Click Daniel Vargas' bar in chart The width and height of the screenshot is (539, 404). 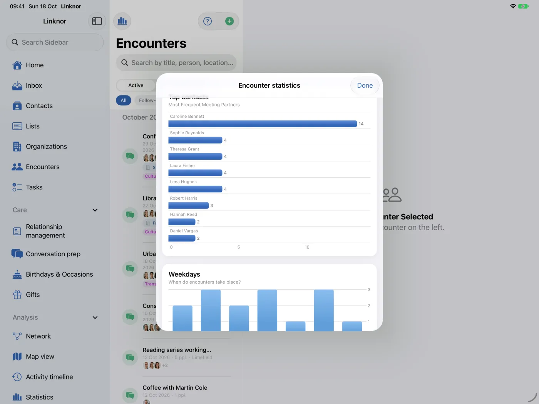(182, 238)
